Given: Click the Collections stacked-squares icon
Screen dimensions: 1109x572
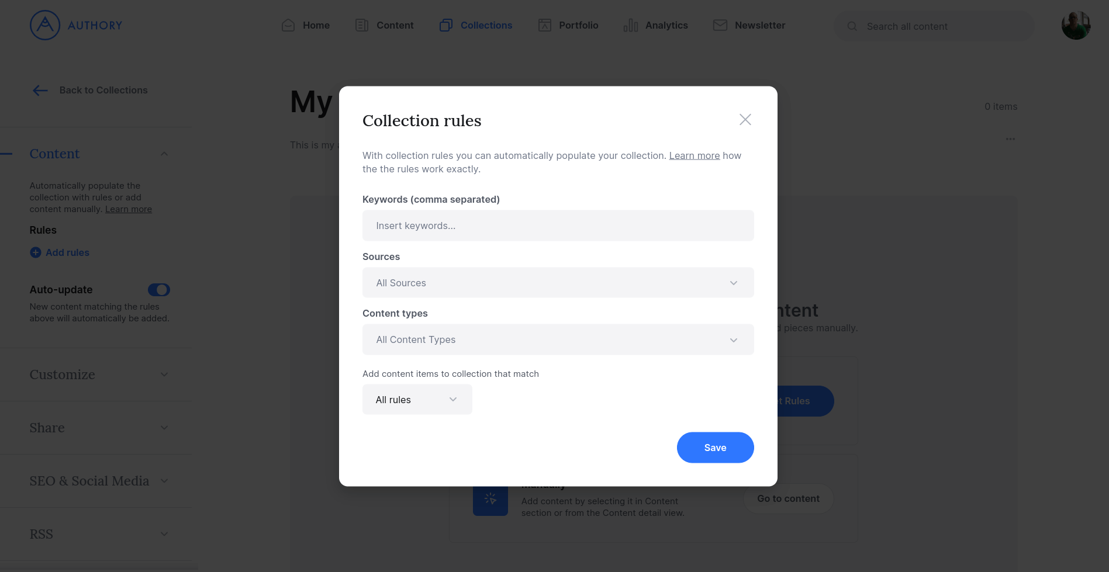Looking at the screenshot, I should tap(446, 25).
